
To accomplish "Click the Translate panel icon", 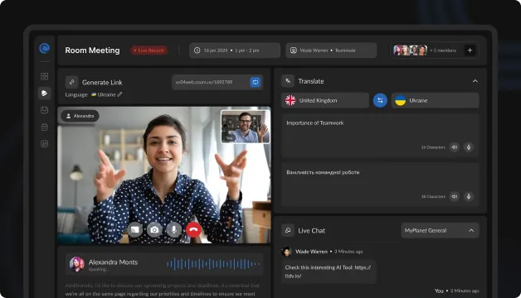I will [x=288, y=81].
